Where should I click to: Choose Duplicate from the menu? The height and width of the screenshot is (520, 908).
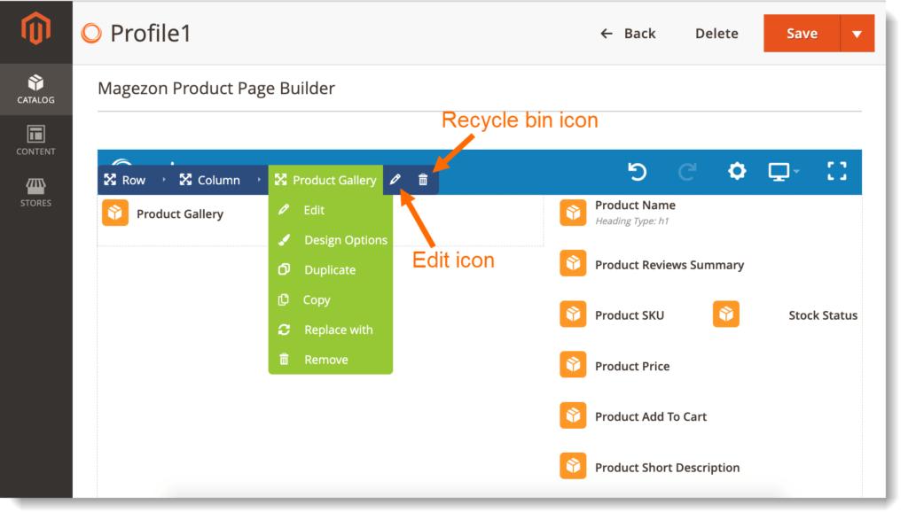click(331, 270)
